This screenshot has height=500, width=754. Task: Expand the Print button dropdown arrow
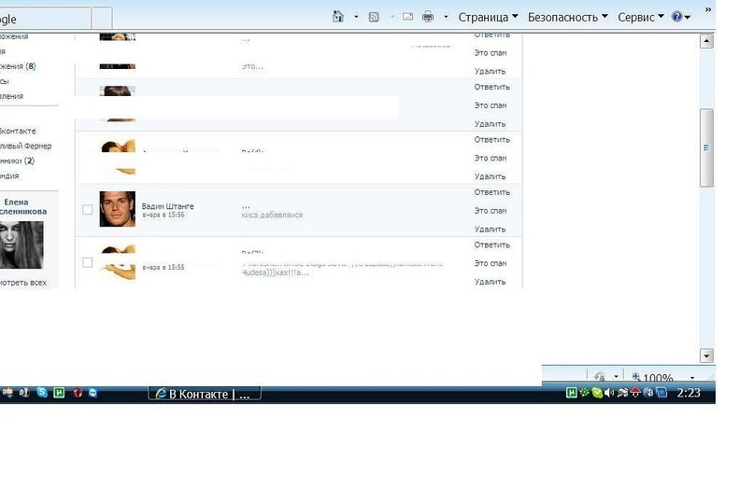pos(446,17)
